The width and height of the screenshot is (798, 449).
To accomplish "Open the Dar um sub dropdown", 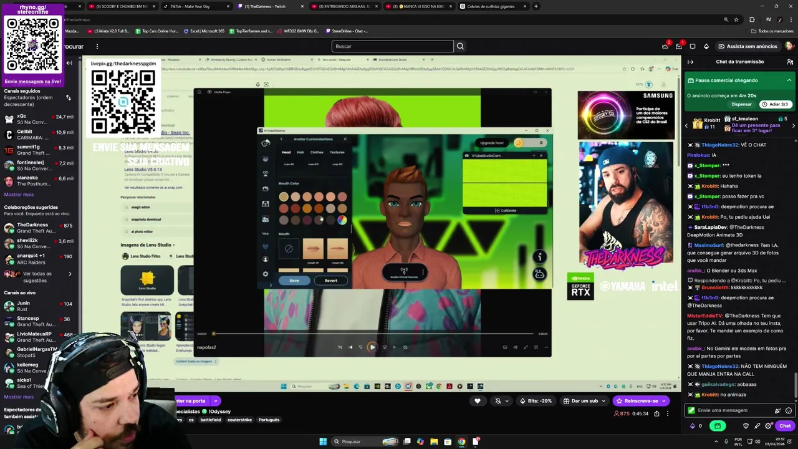I will 584,401.
